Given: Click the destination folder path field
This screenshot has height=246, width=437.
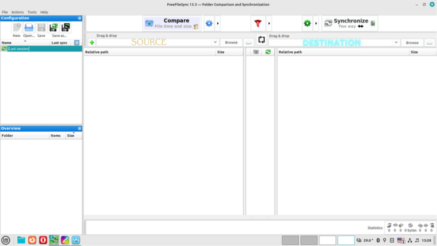Looking at the screenshot, I should [x=331, y=43].
